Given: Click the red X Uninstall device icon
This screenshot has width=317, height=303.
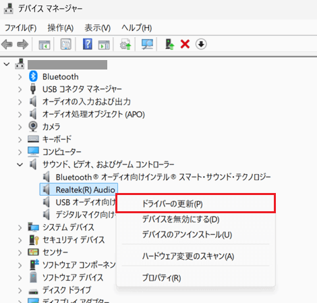Looking at the screenshot, I should pyautogui.click(x=185, y=44).
